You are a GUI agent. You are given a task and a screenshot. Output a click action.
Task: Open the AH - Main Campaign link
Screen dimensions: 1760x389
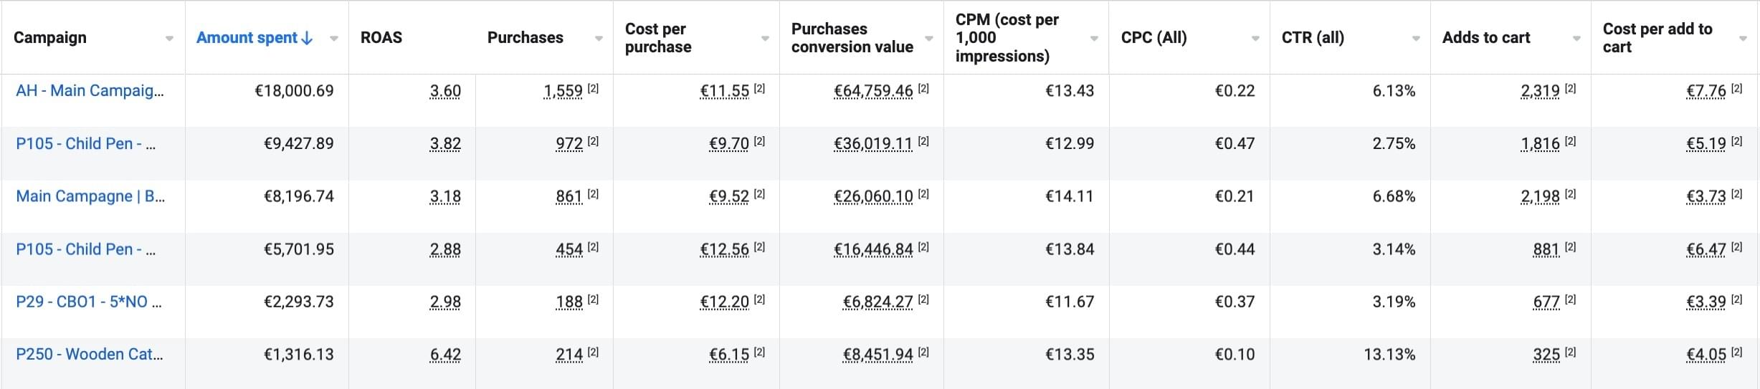coord(90,91)
